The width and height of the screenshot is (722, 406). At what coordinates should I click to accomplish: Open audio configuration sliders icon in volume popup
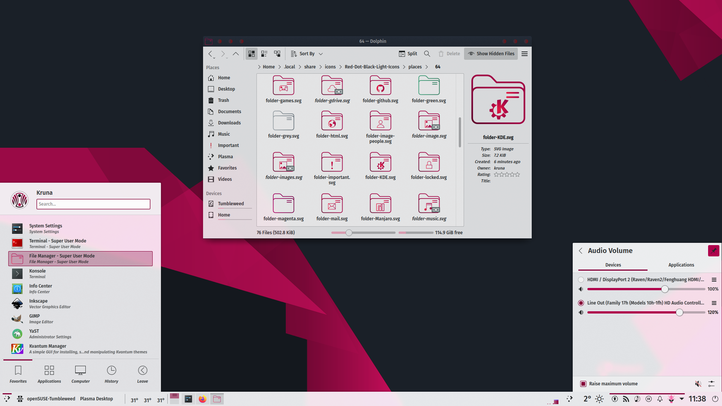[711, 384]
